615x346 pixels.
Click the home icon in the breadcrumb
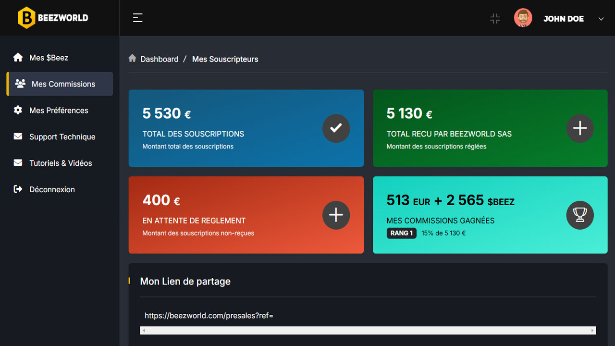click(x=132, y=58)
